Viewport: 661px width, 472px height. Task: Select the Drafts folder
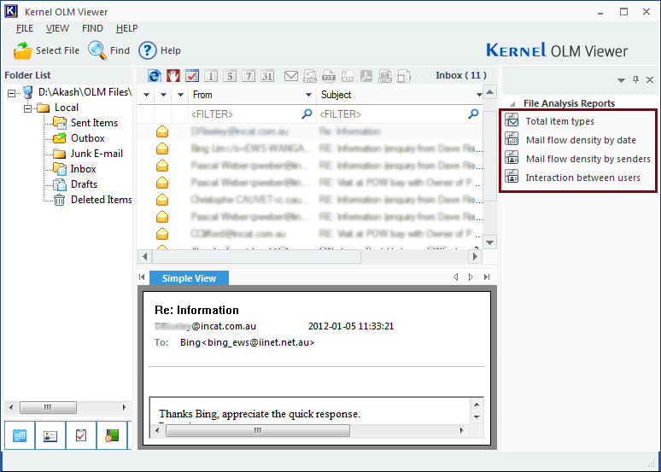pyautogui.click(x=84, y=184)
